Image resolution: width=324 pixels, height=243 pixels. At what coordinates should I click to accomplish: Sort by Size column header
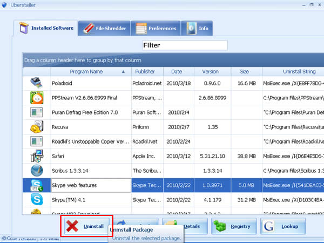point(247,71)
